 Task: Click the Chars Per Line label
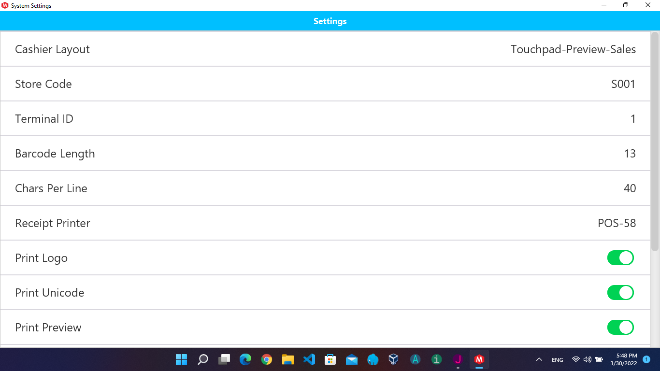pyautogui.click(x=51, y=188)
